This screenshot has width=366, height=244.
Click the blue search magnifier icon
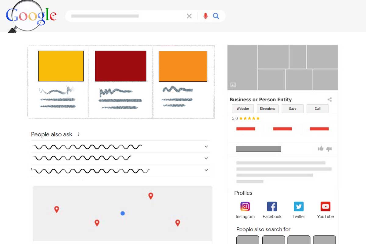click(216, 16)
